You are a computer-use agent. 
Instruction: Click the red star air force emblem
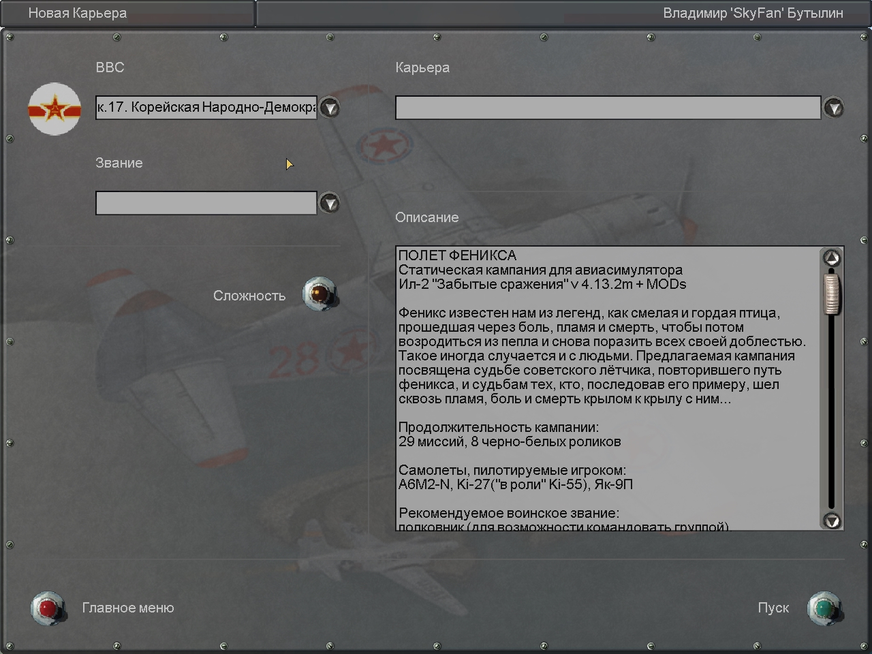click(x=54, y=109)
